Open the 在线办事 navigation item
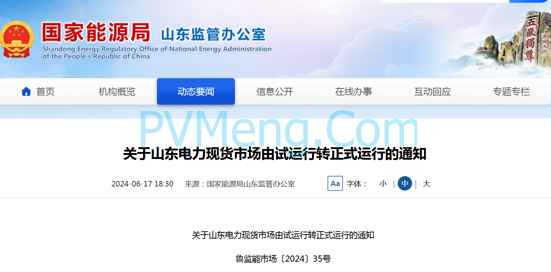Image resolution: width=551 pixels, height=272 pixels. pyautogui.click(x=354, y=91)
